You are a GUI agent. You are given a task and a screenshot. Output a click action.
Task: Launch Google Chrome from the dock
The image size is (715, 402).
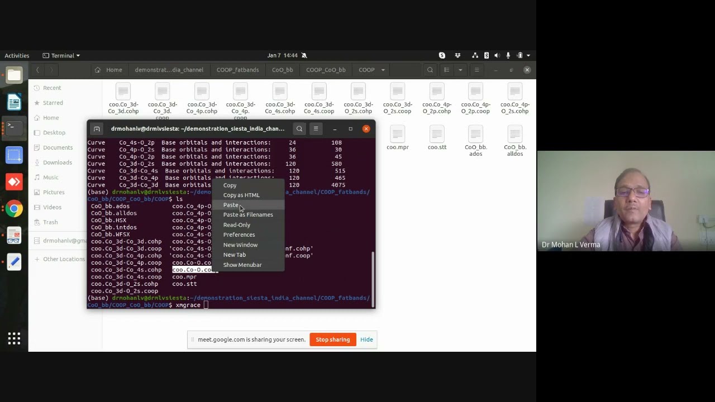(14, 209)
